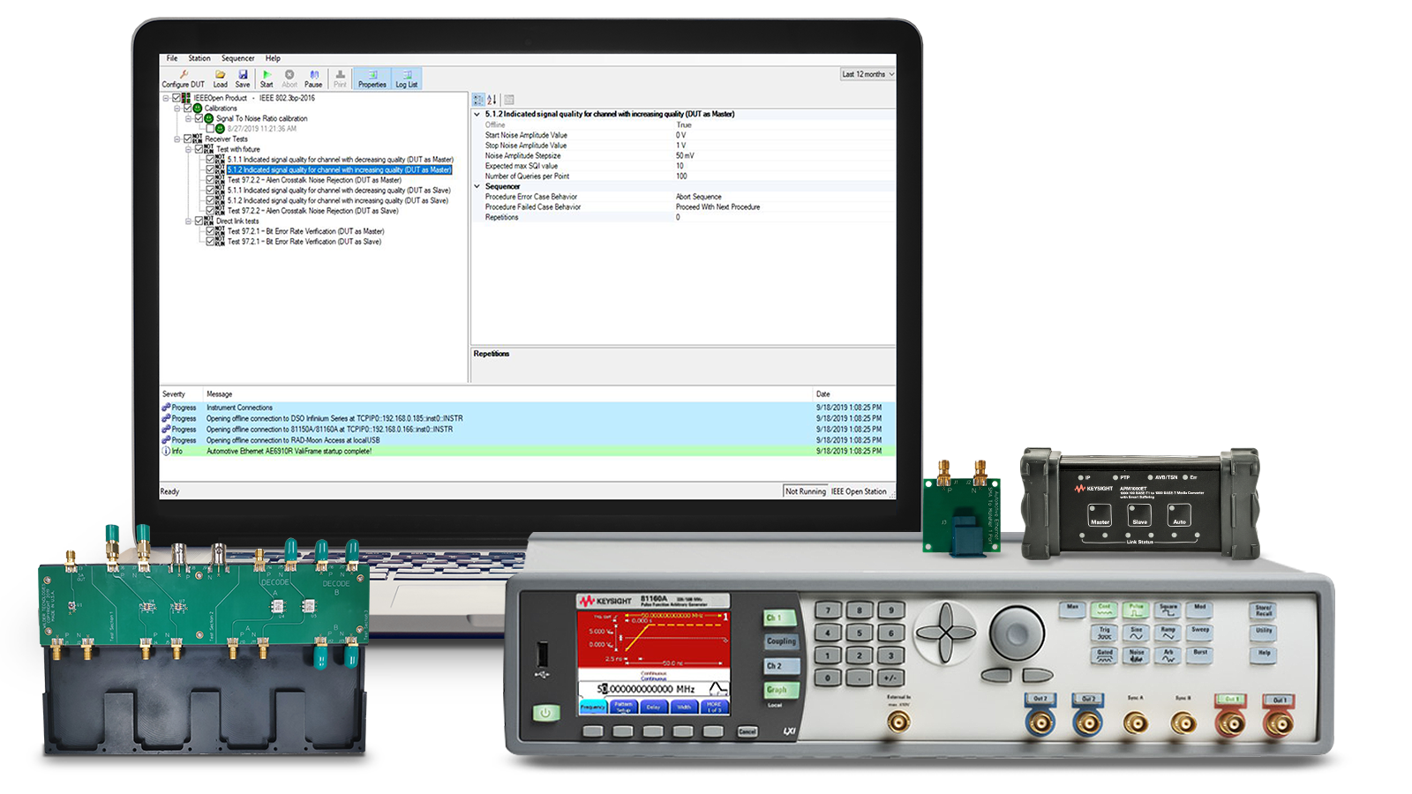Click the Progress icon on the Instrument Connections row
This screenshot has width=1412, height=794.
(165, 408)
